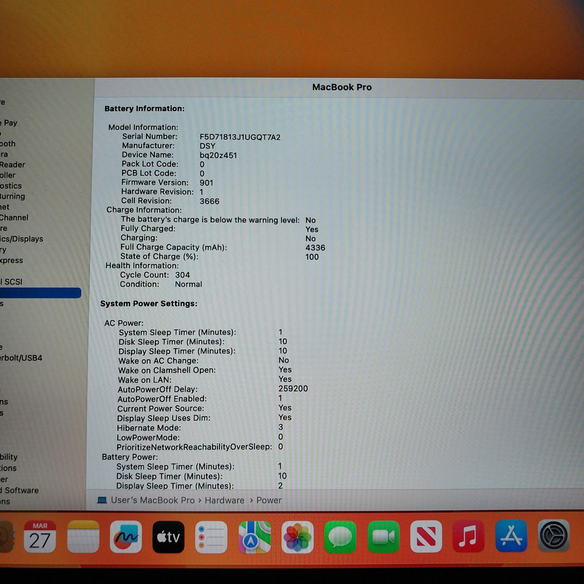Click manufacturer value DSY

(x=207, y=146)
